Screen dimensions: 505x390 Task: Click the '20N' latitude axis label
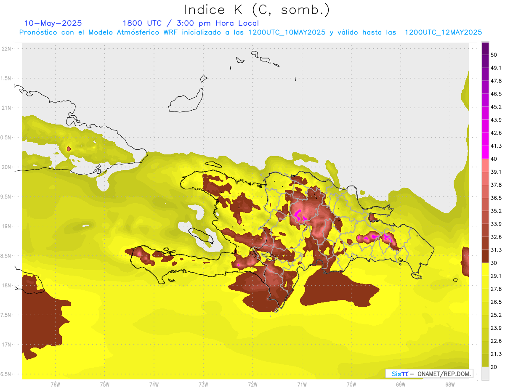tap(7, 167)
